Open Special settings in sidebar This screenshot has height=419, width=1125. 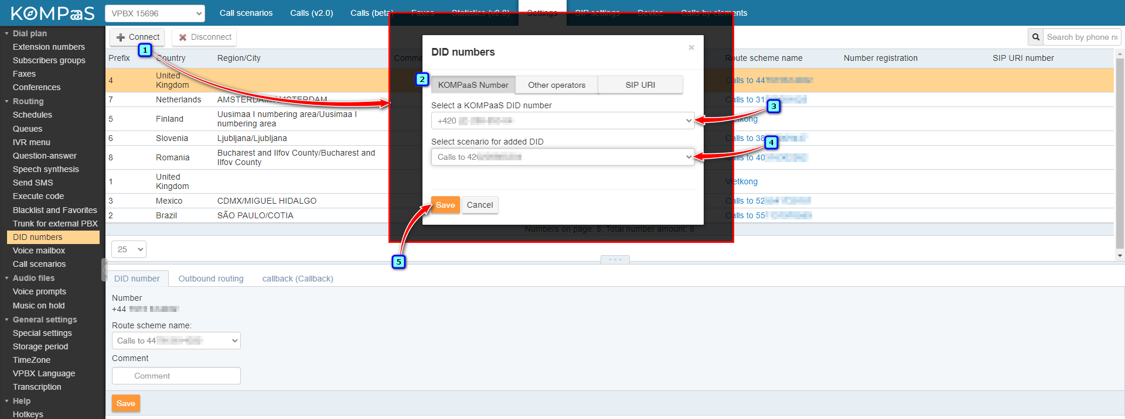click(x=42, y=333)
